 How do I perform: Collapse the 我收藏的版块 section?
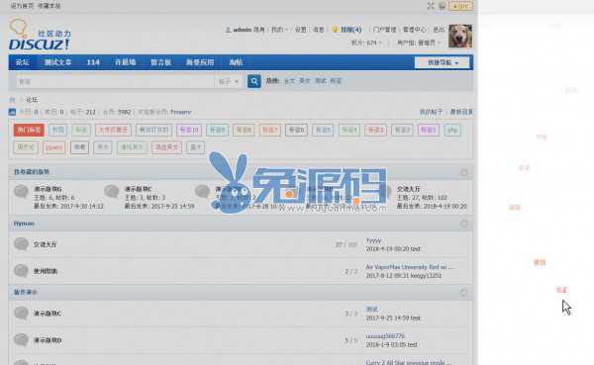pos(463,173)
